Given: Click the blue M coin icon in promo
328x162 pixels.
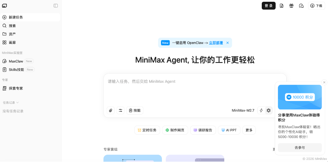Looking at the screenshot, I should tap(289, 97).
